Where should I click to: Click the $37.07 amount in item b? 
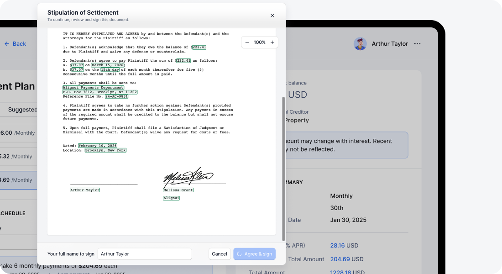[x=77, y=69]
